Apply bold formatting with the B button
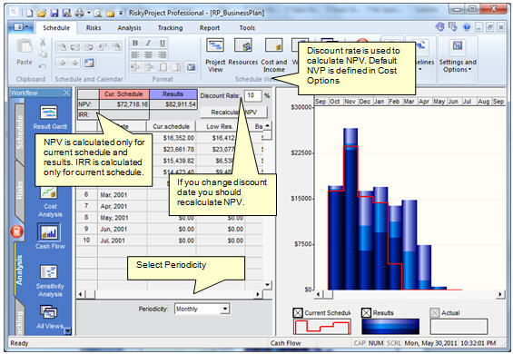Viewport: 513px width, 354px height. point(135,44)
